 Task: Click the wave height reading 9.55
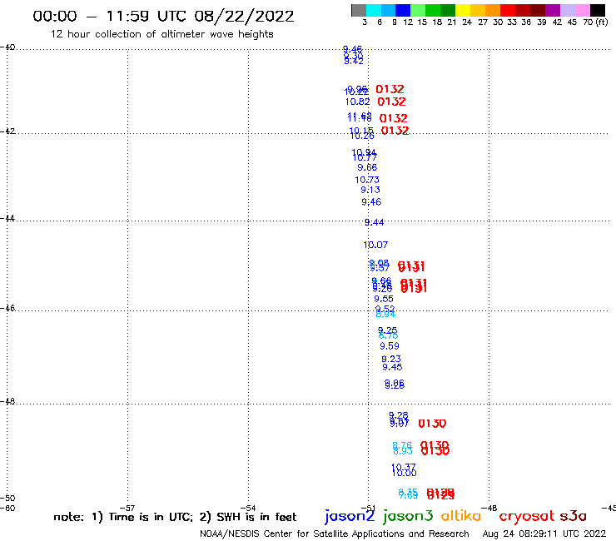(384, 299)
